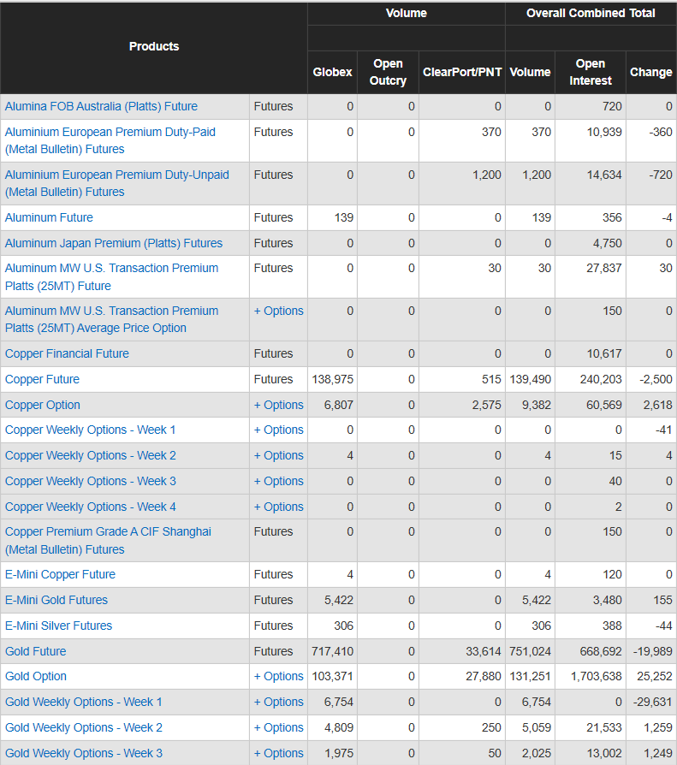Expand + Options for Gold Weekly Week 2
Screen dimensions: 677x765
coord(279,727)
